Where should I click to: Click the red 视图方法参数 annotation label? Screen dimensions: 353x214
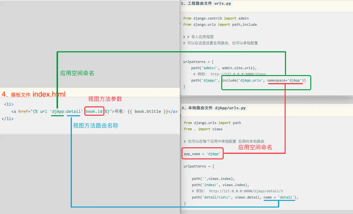tap(105, 99)
